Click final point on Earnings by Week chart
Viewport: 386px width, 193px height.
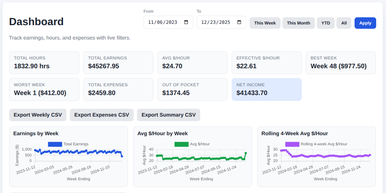pyautogui.click(x=122, y=156)
